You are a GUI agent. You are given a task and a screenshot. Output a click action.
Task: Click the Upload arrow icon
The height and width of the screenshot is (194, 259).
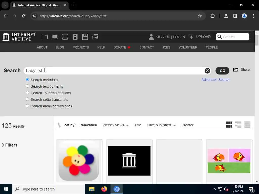(x=191, y=37)
